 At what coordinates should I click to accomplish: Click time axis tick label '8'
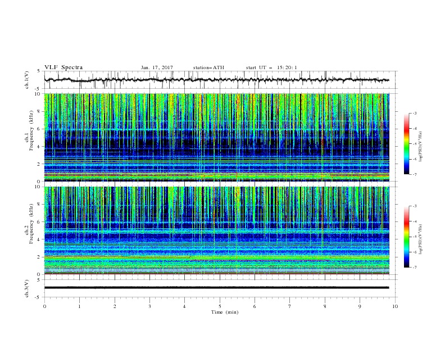coord(325,306)
